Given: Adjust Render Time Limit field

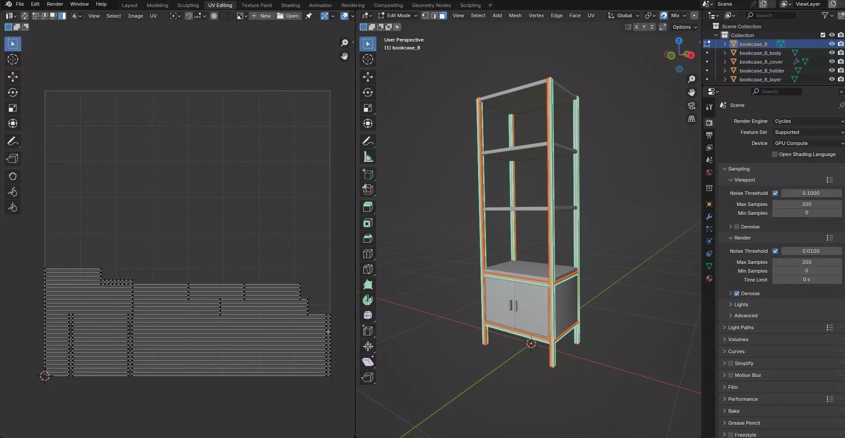Looking at the screenshot, I should 807,280.
